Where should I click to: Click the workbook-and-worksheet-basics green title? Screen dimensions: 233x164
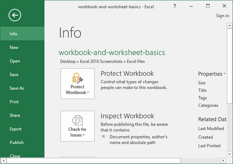coord(112,52)
